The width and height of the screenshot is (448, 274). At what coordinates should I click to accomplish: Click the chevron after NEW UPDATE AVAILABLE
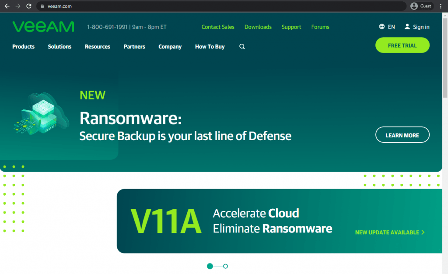click(x=423, y=232)
